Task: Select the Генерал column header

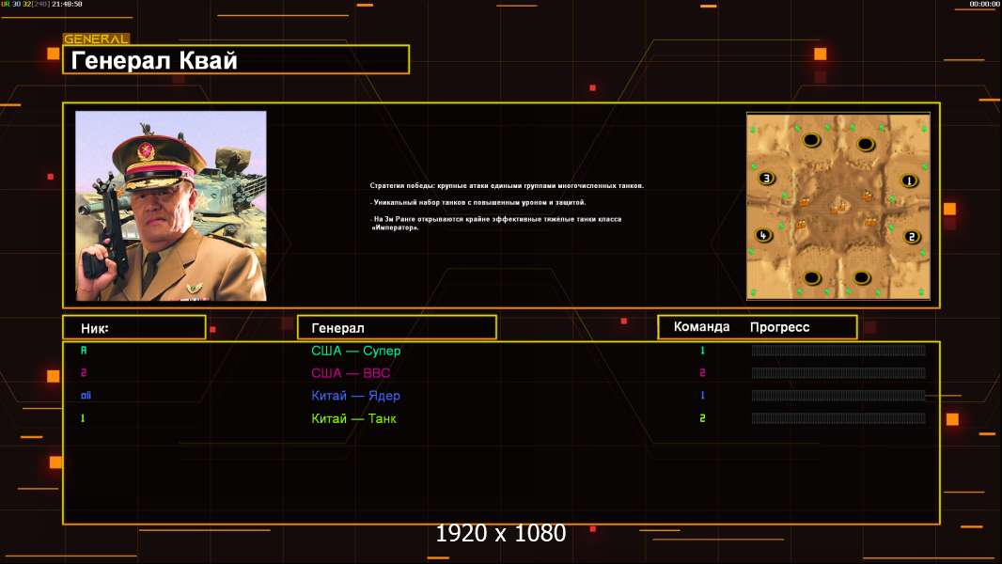Action: (x=397, y=328)
